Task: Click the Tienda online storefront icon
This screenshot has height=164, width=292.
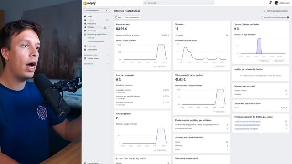Action: [x=85, y=58]
